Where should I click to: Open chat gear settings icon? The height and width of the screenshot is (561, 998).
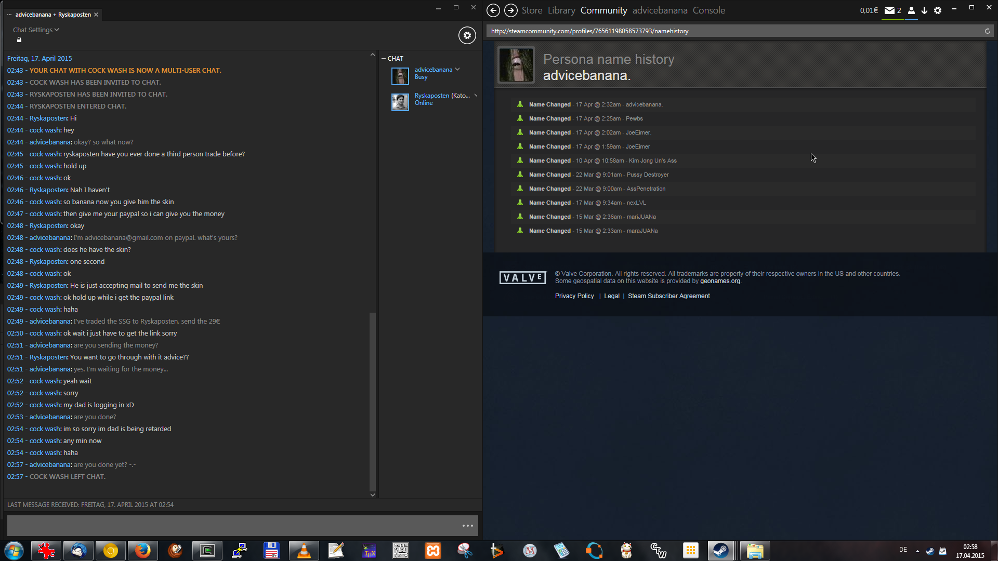click(x=467, y=35)
